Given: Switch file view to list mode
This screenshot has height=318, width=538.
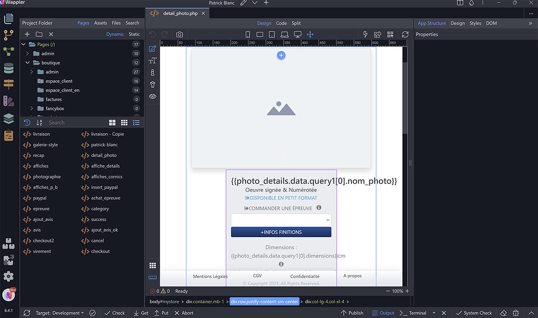Looking at the screenshot, I should (x=136, y=123).
